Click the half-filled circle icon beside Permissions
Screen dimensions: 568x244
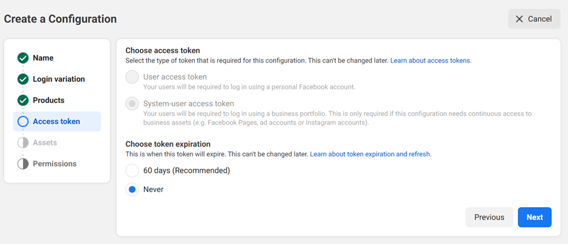(23, 164)
